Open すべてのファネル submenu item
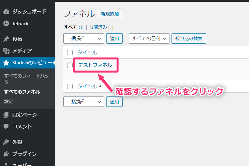This screenshot has height=166, width=249. [22, 92]
